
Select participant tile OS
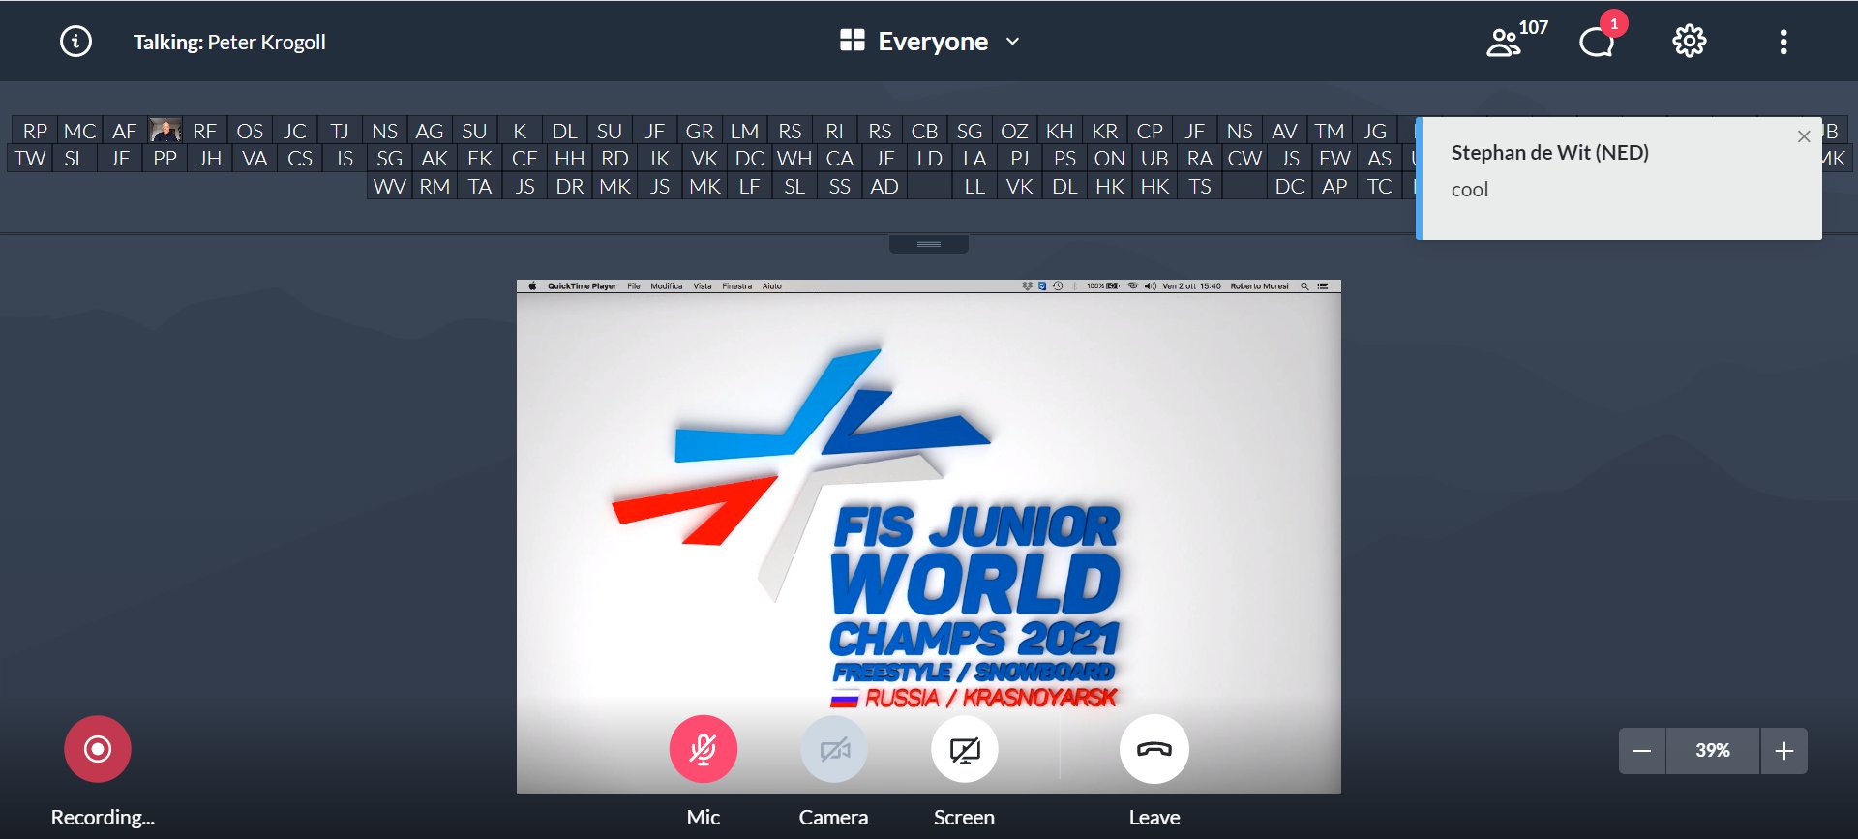(x=250, y=131)
